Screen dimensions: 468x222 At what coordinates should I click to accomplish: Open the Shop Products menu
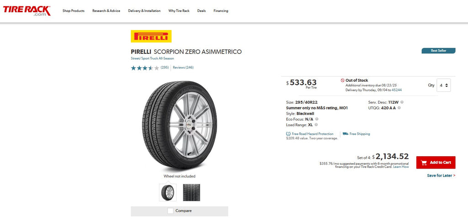[x=74, y=11]
